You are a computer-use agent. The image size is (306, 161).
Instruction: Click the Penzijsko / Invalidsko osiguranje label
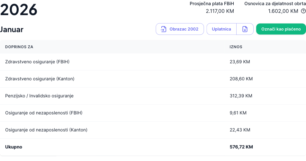click(x=39, y=96)
